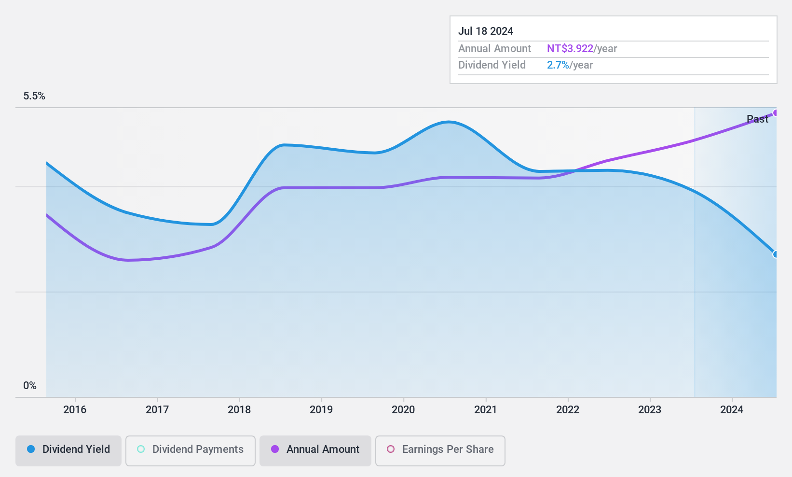Select the blue Dividend Yield end marker
792x477 pixels.
click(x=776, y=254)
